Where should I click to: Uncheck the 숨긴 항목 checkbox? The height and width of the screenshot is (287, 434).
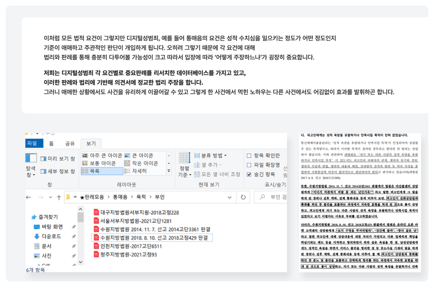pyautogui.click(x=249, y=174)
